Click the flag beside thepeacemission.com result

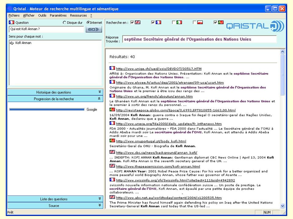[112, 166]
